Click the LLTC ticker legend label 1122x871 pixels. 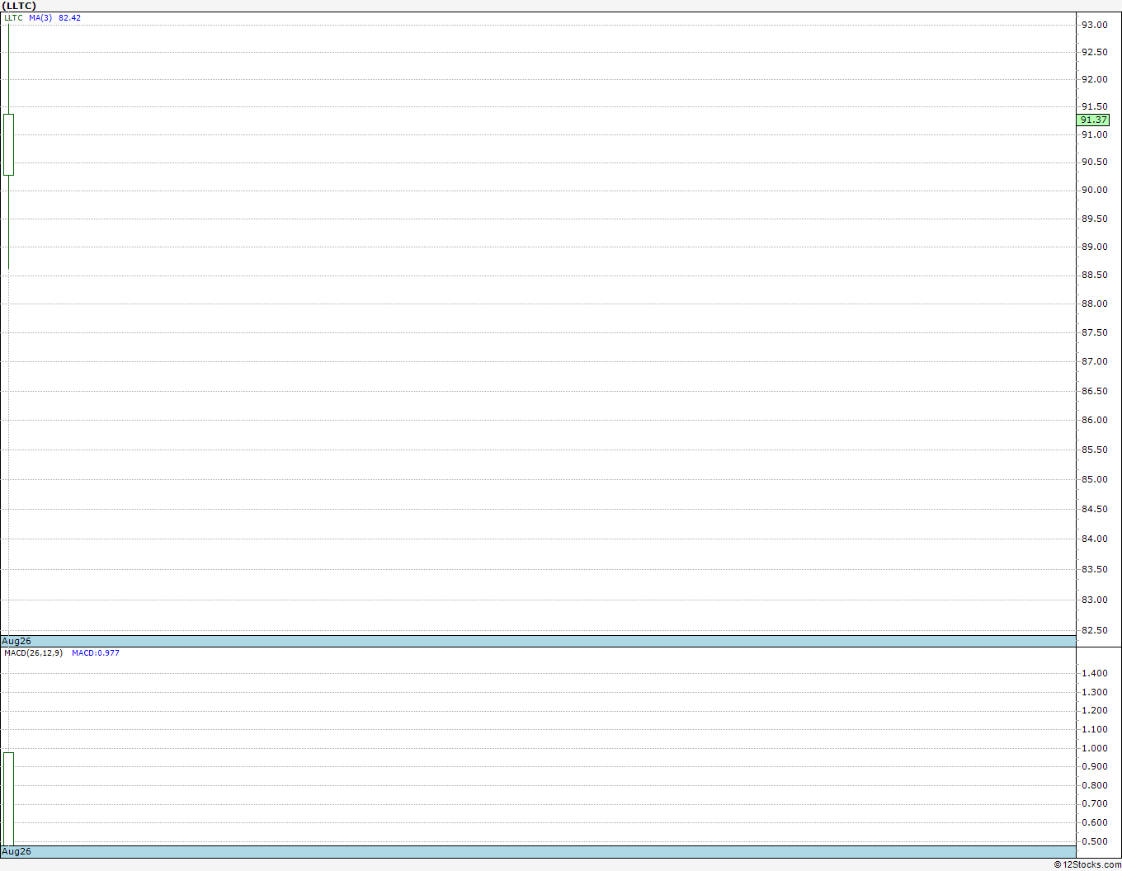click(14, 18)
